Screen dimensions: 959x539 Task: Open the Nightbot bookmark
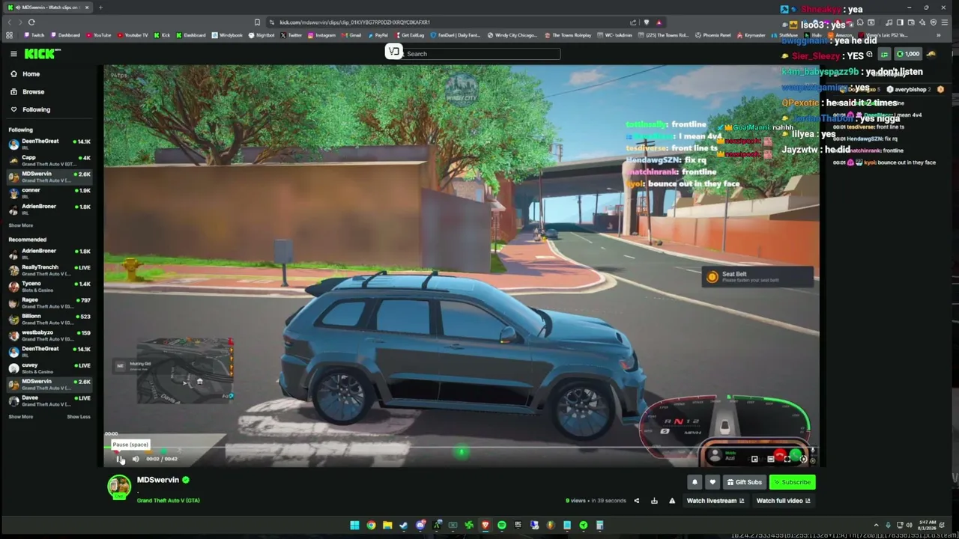coord(261,35)
